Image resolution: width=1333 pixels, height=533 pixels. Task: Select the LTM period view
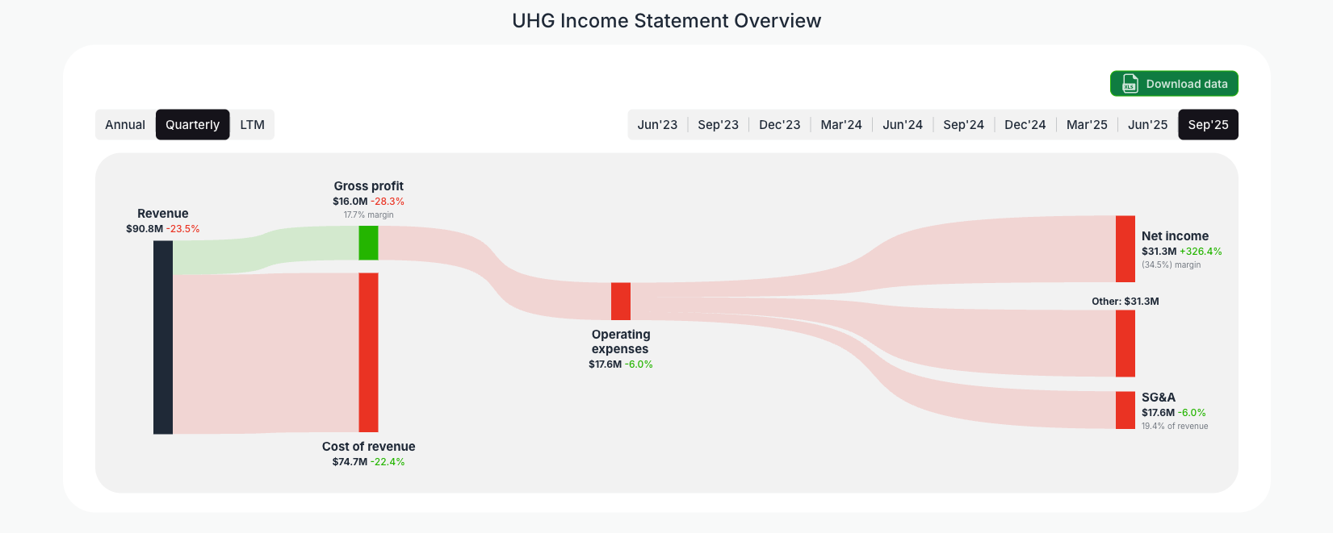[252, 124]
